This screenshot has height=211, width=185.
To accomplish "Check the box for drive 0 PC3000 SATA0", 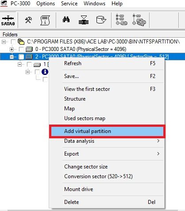I will point(21,49).
